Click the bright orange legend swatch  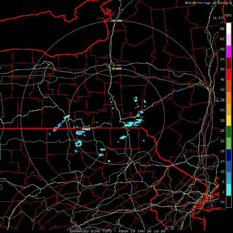pyautogui.click(x=229, y=98)
